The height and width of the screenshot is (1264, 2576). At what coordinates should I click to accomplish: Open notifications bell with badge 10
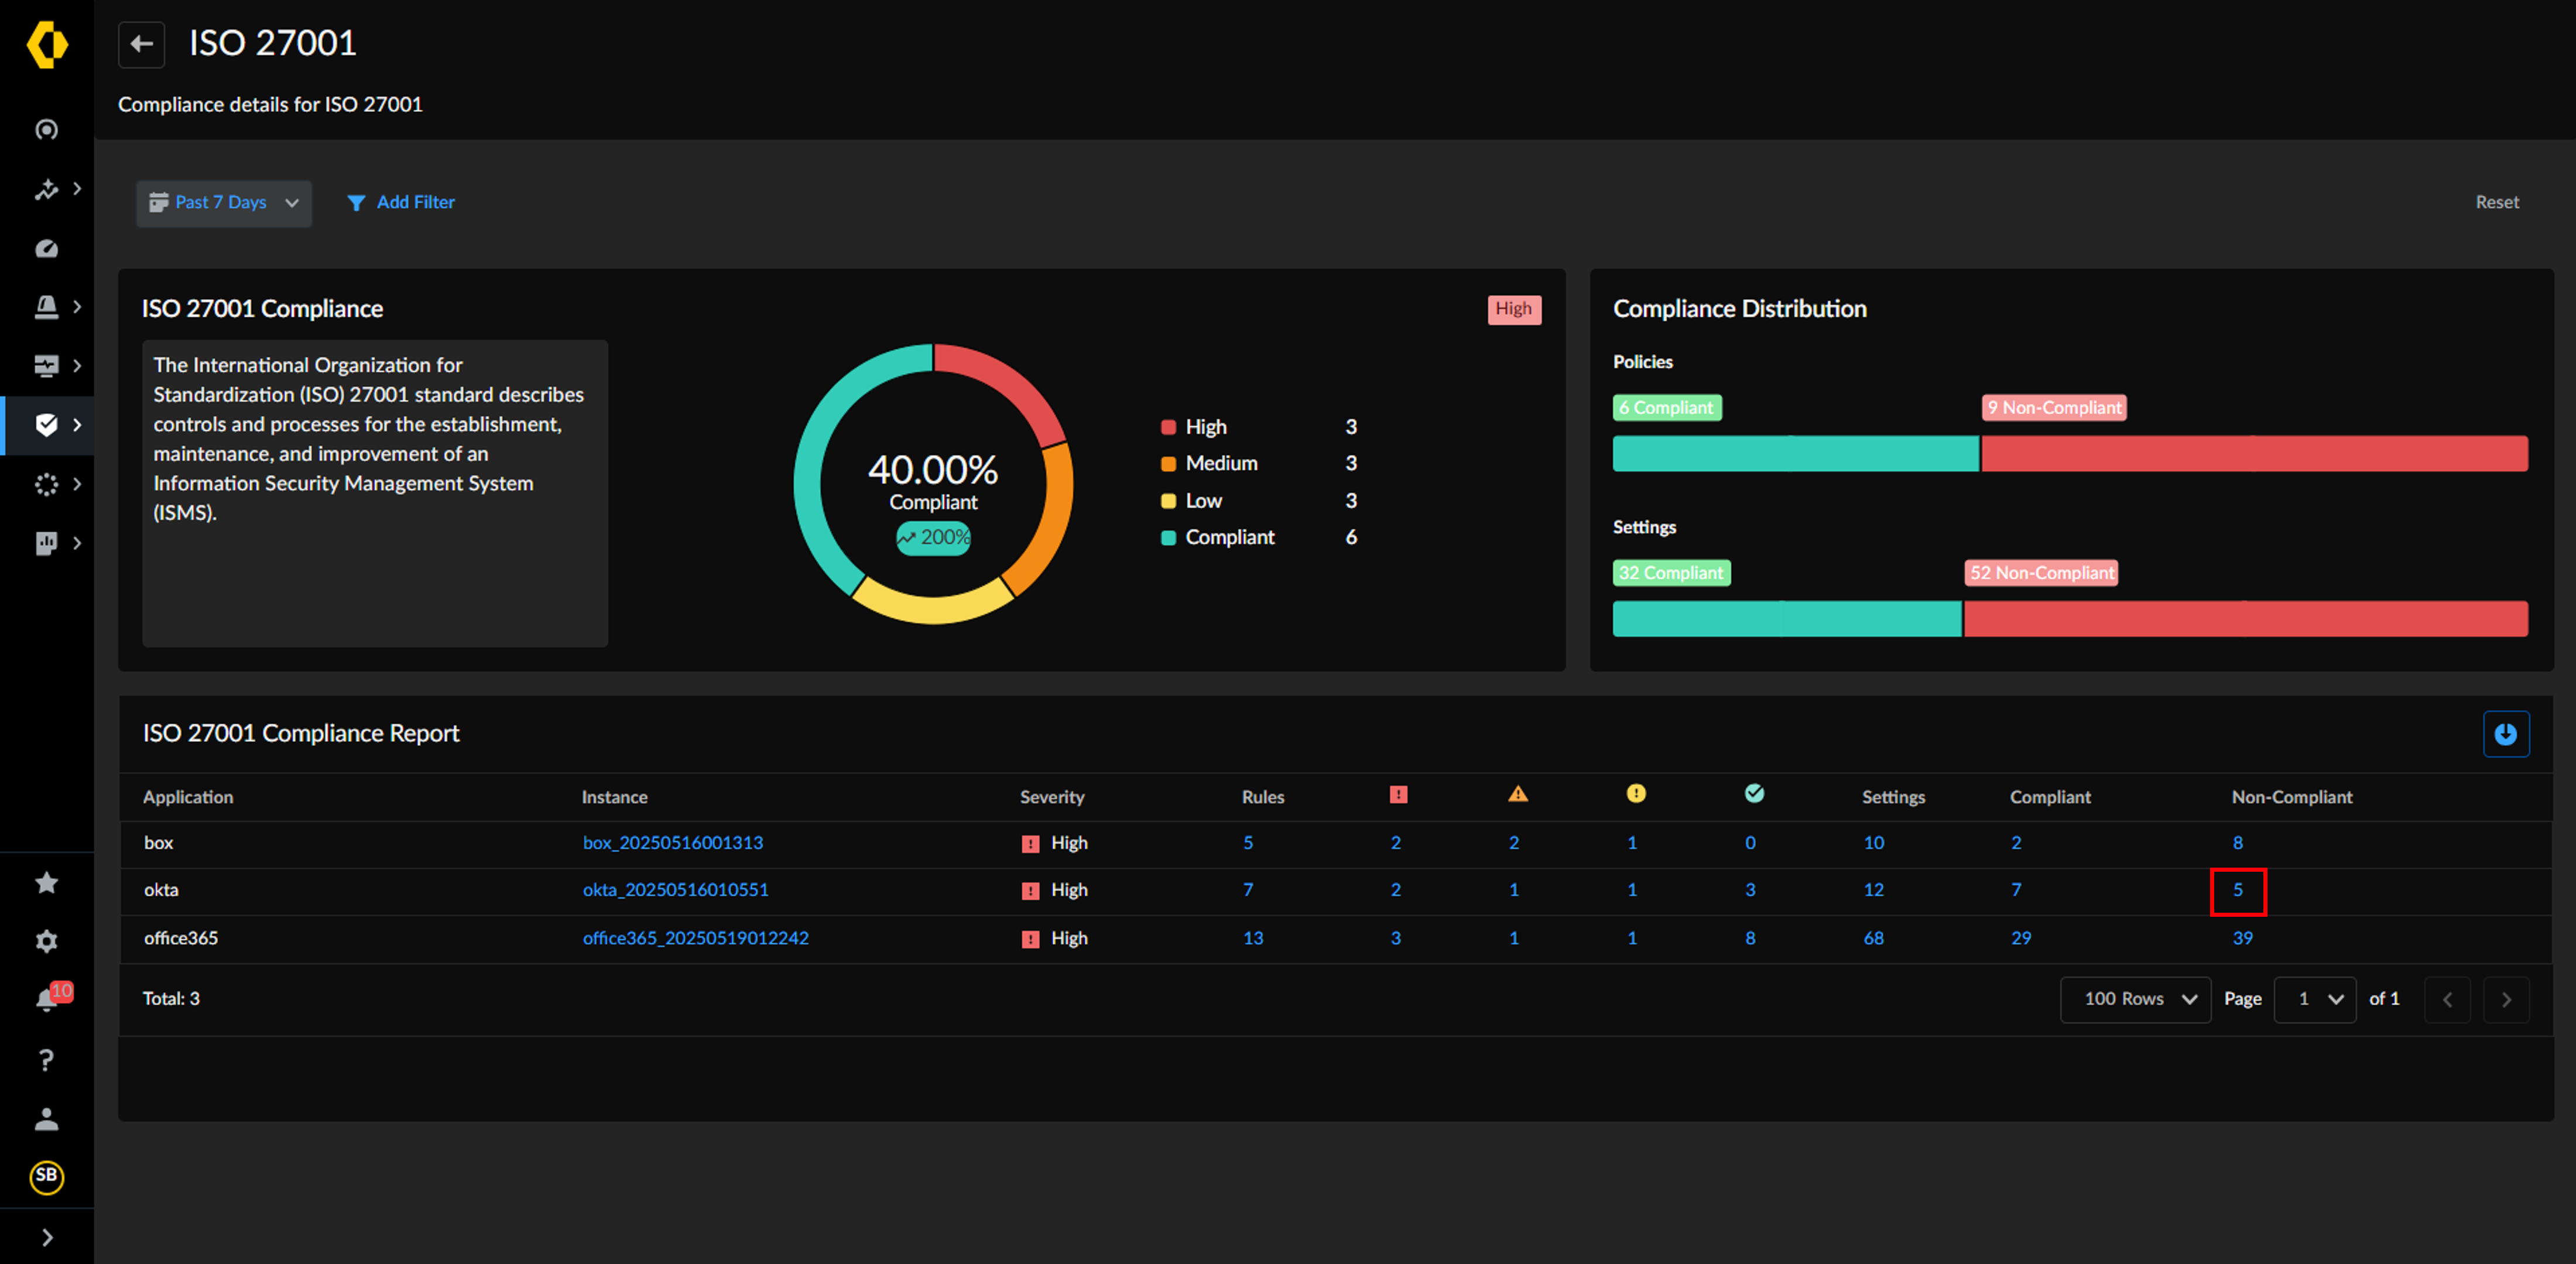[x=47, y=998]
